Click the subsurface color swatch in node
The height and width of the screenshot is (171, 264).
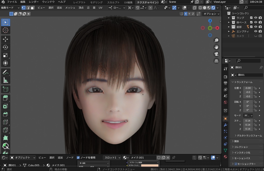150,165
